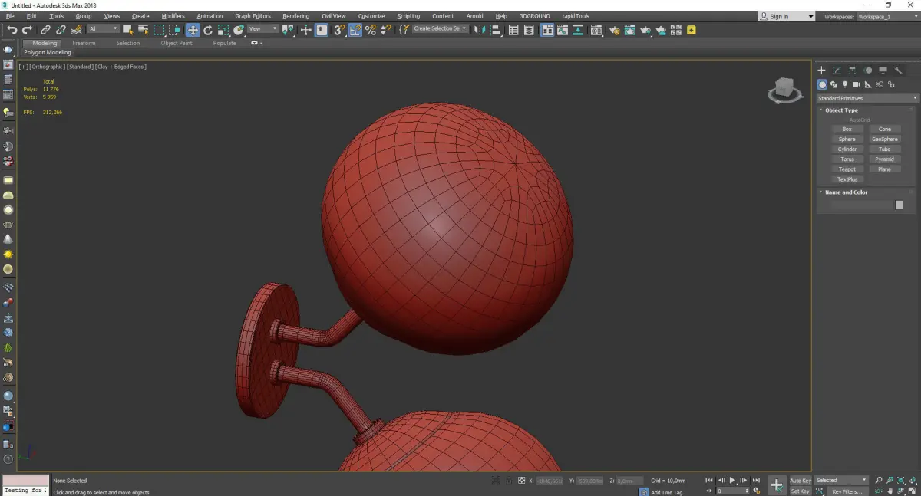
Task: Click the Render Setup teapot icon
Action: [x=615, y=30]
